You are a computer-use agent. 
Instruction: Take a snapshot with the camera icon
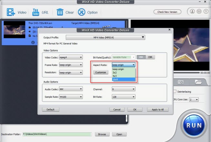coord(180,82)
